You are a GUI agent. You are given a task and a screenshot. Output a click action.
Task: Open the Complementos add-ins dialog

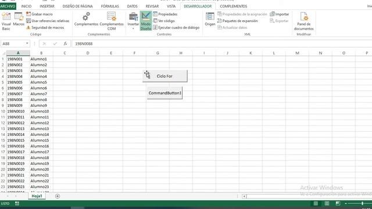pyautogui.click(x=86, y=19)
